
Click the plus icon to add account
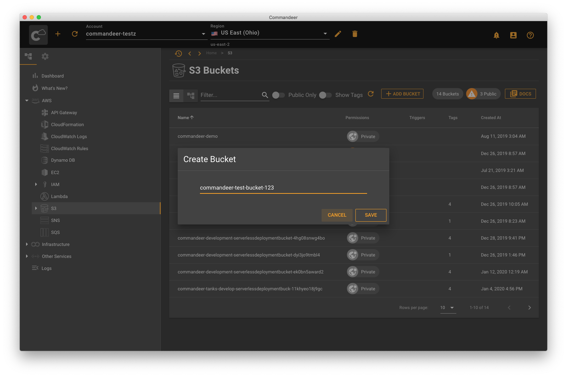coord(58,34)
